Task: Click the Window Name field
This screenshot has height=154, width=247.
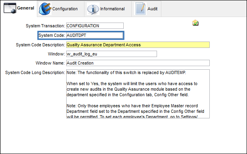Action: pyautogui.click(x=138, y=63)
